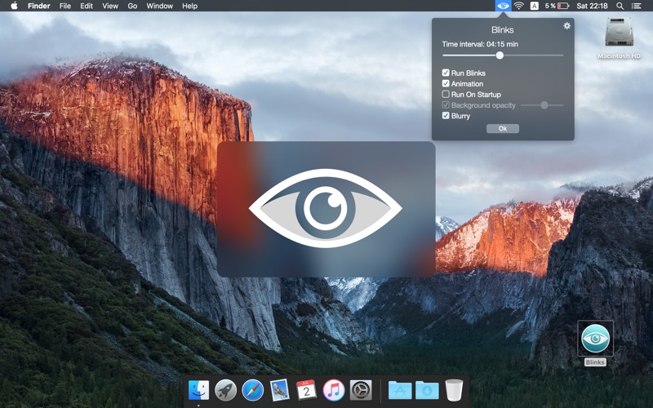Open the Apple menu

(13, 6)
